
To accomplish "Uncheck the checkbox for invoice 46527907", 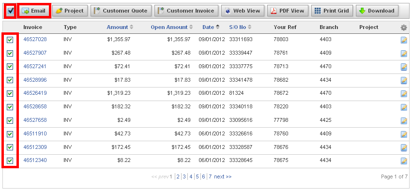I will click(10, 53).
